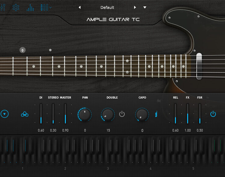Open the mixer sliders panel icon
This screenshot has height=177, width=225.
coord(3,7)
